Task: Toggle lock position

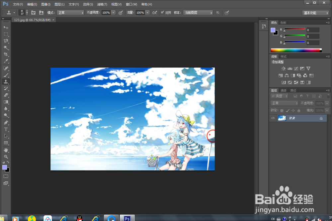Action: [293, 110]
